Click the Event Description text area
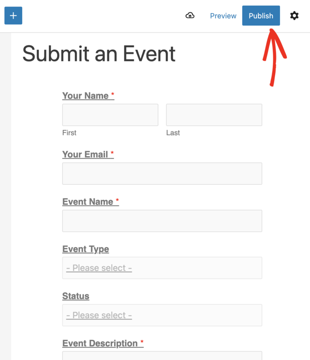 point(162,356)
